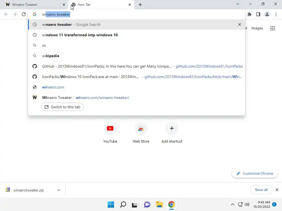Choose the 'wi' search suggestion
Screen dimensions: 282x211
[137, 45]
